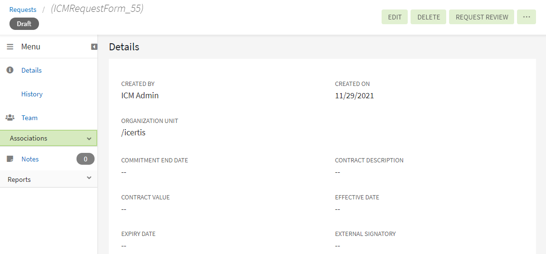Screen dimensions: 546x254
Task: Click the Reports section header
Action: [19, 179]
